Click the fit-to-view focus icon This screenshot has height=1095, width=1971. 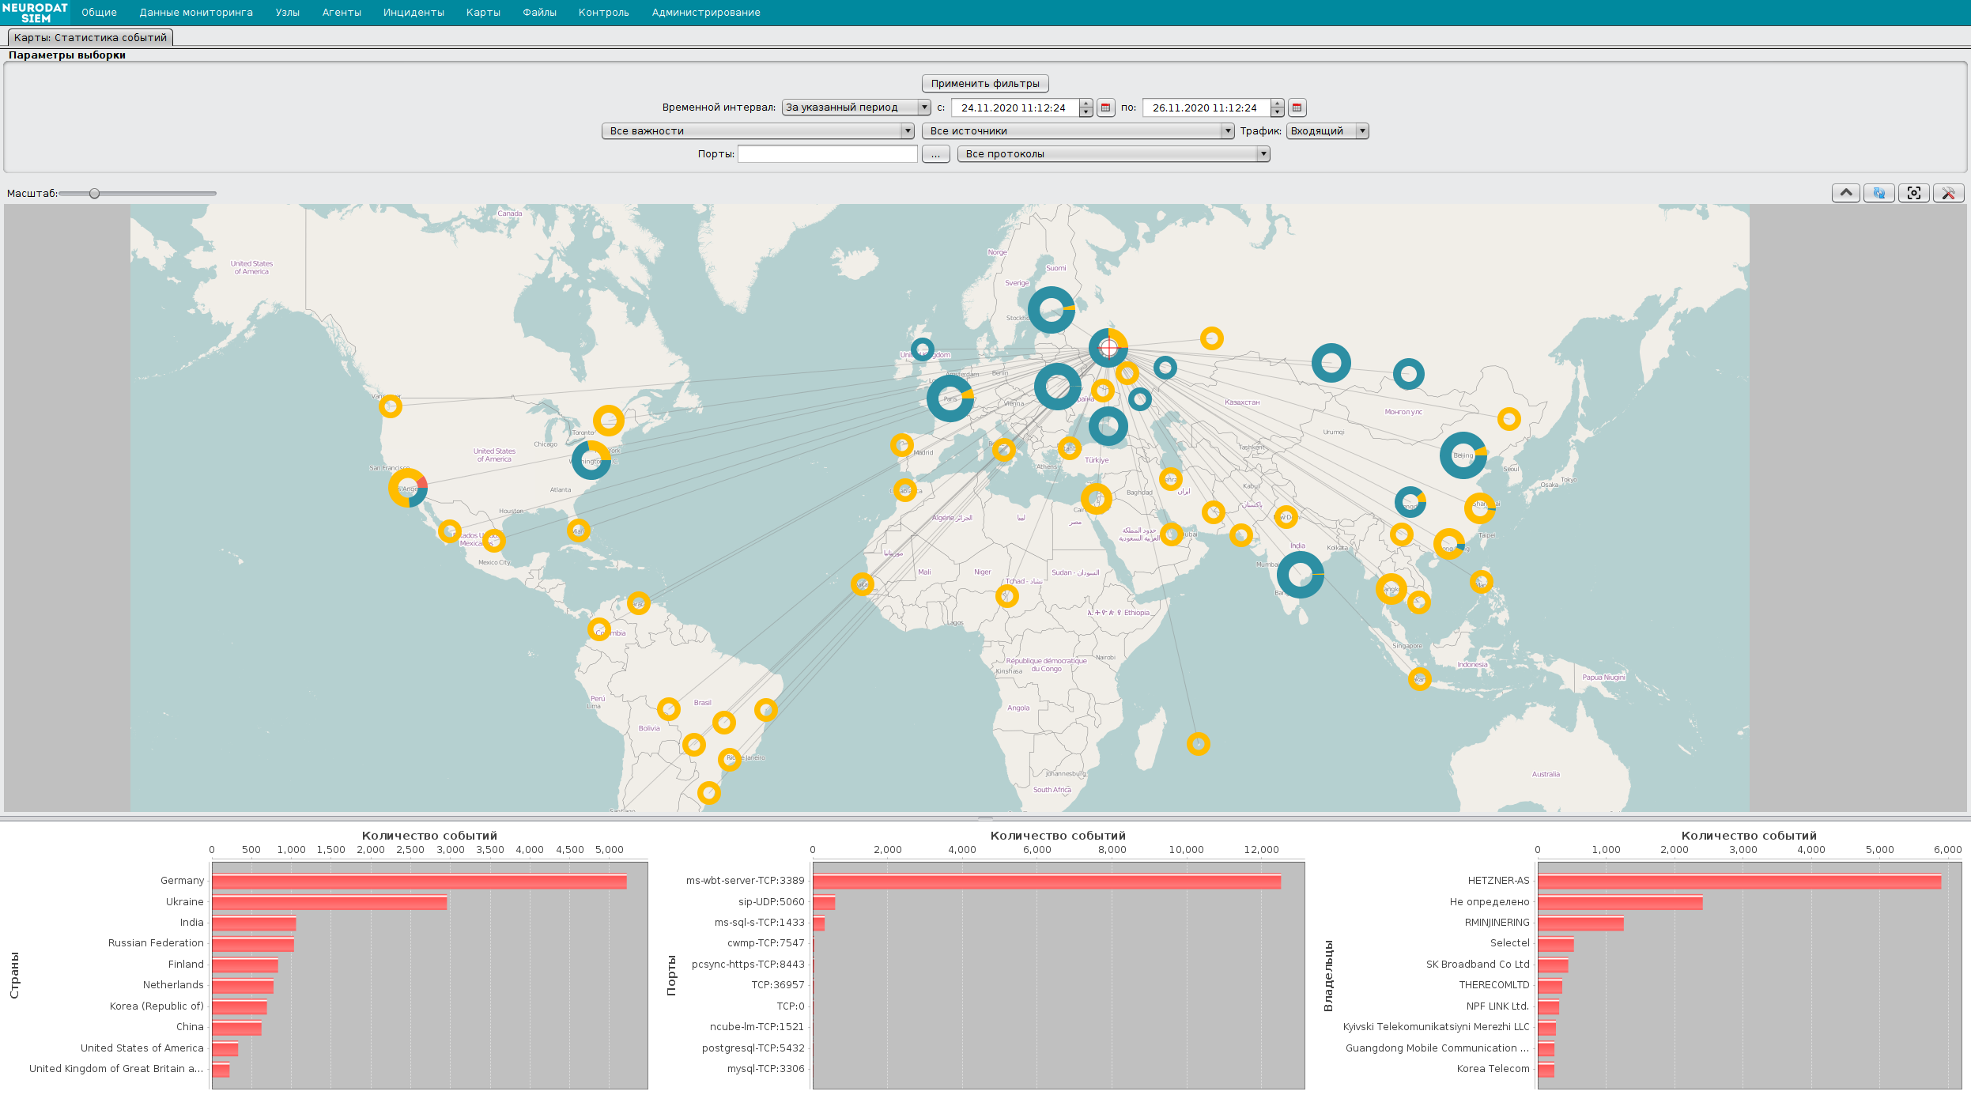(x=1913, y=193)
